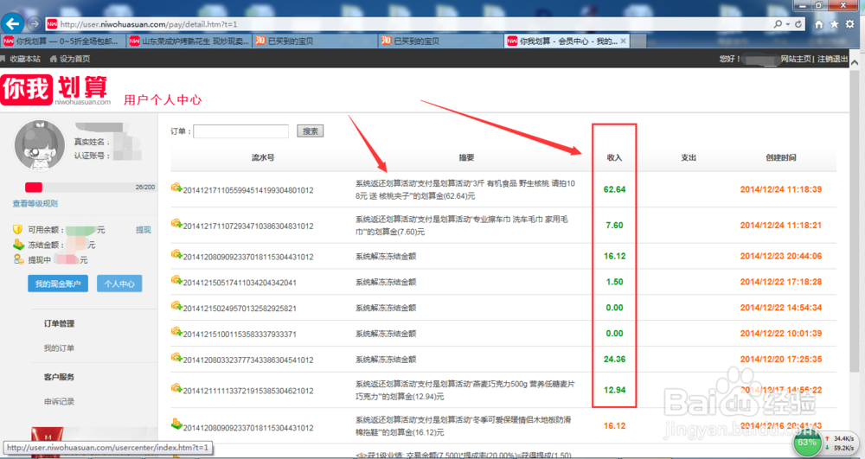
Task: Click coin icon of row 24.36
Action: pyautogui.click(x=176, y=358)
